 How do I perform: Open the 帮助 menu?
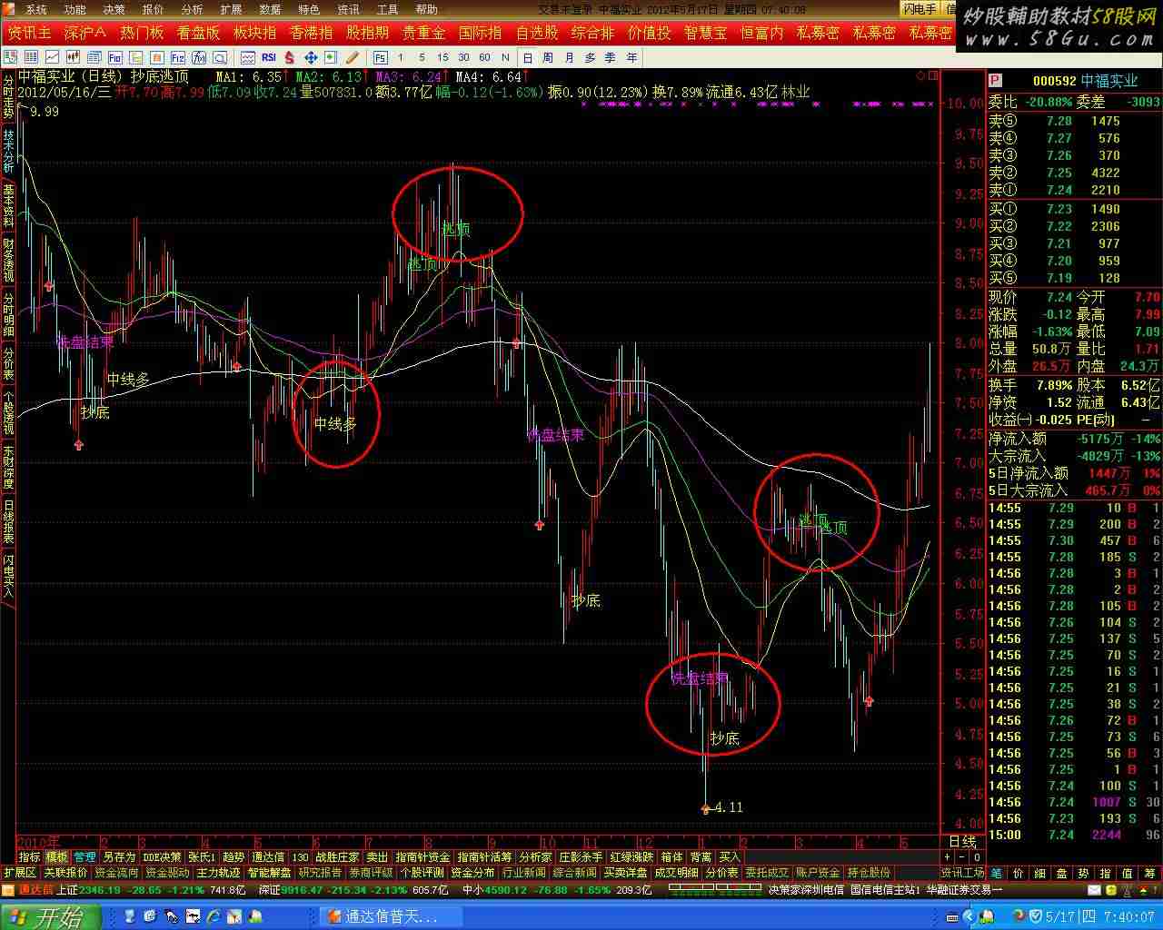coord(426,9)
